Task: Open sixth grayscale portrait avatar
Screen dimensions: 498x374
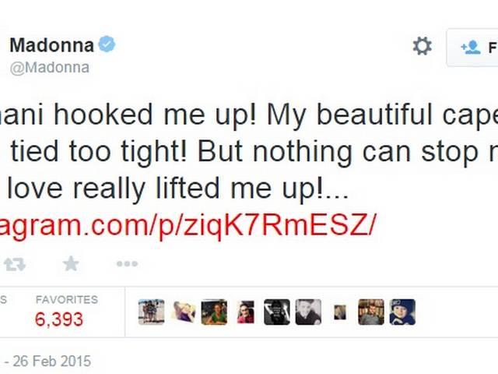Action: [308, 312]
